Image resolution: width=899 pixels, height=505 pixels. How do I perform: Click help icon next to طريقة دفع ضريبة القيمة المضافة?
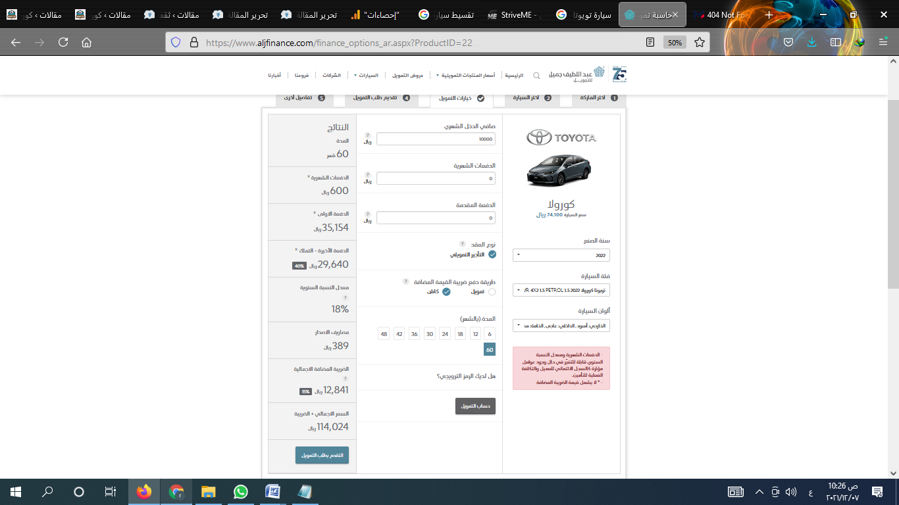tap(406, 281)
